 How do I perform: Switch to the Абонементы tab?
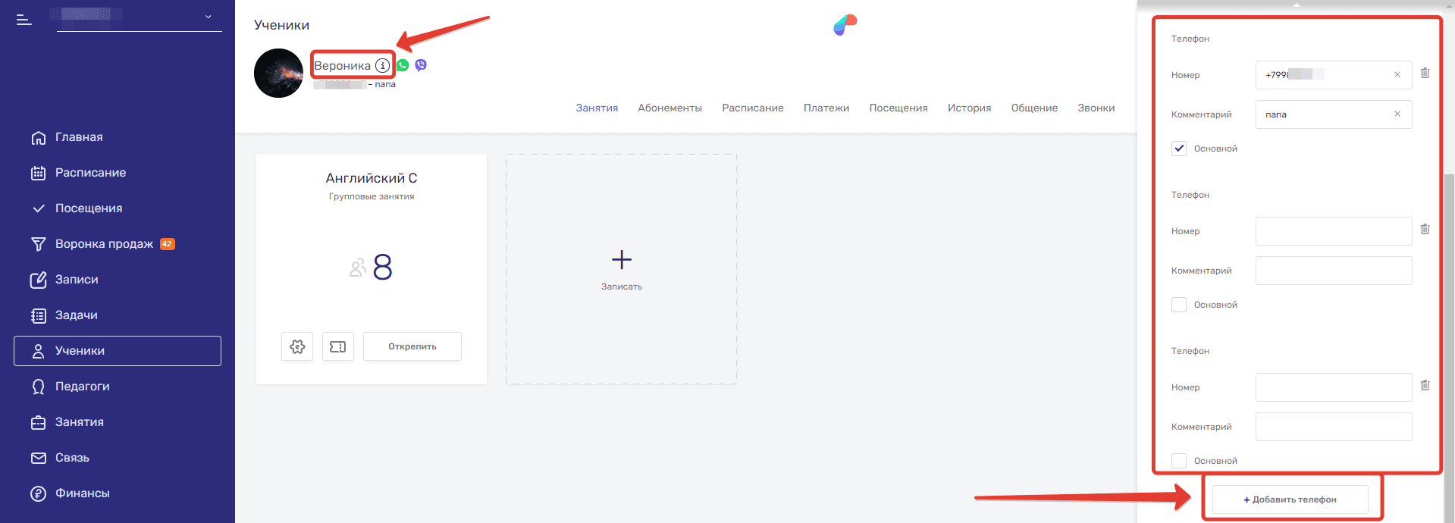click(x=669, y=108)
